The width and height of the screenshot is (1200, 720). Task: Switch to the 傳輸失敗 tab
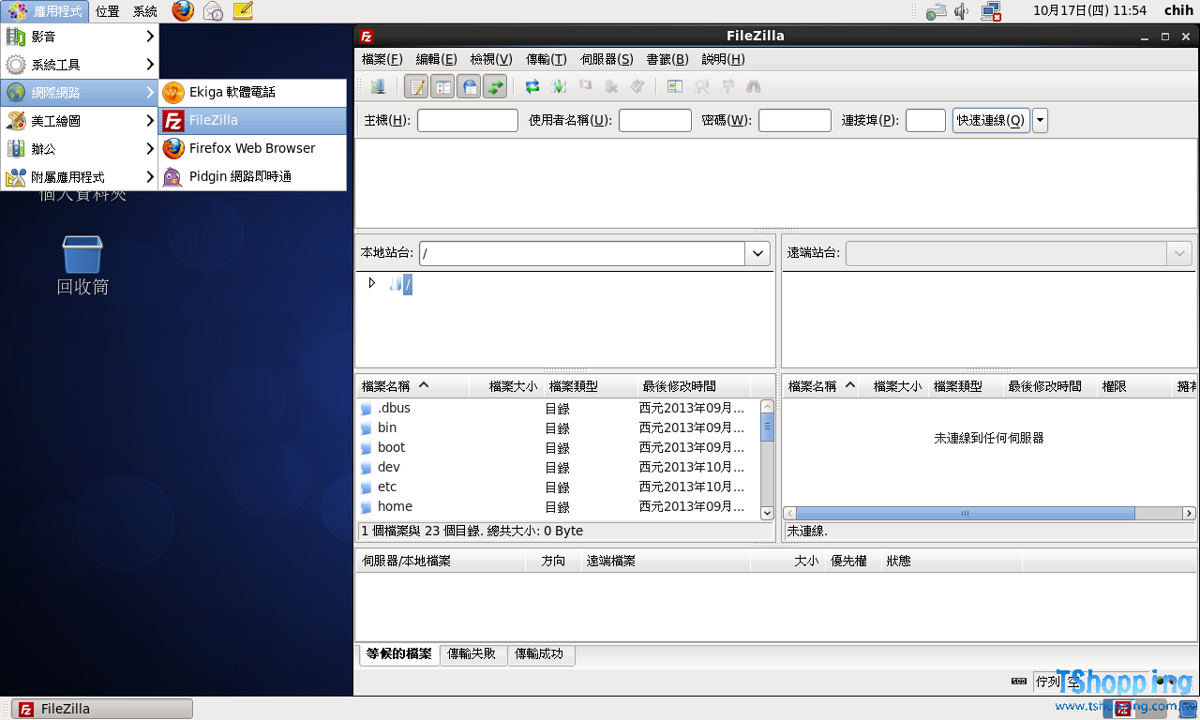click(x=472, y=654)
